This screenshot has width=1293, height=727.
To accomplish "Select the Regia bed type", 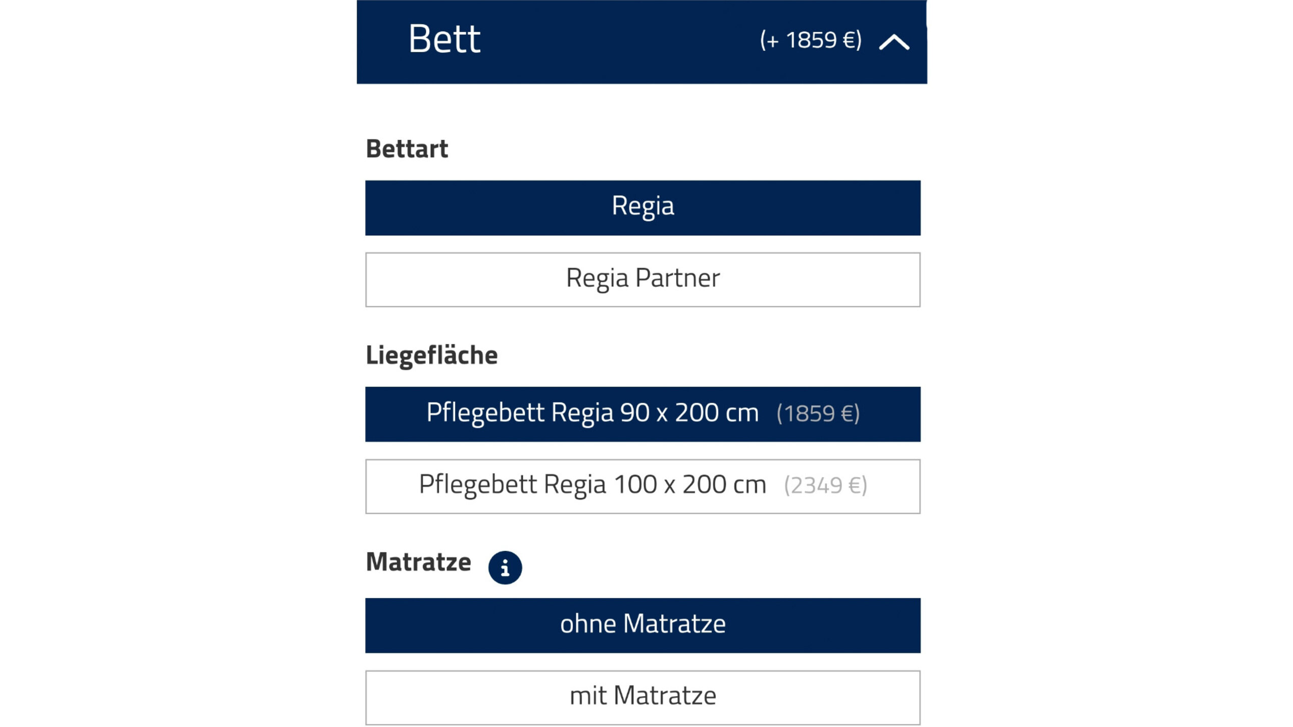I will point(642,207).
